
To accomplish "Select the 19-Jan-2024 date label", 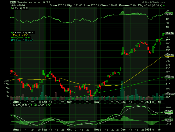I will [x=17, y=5].
